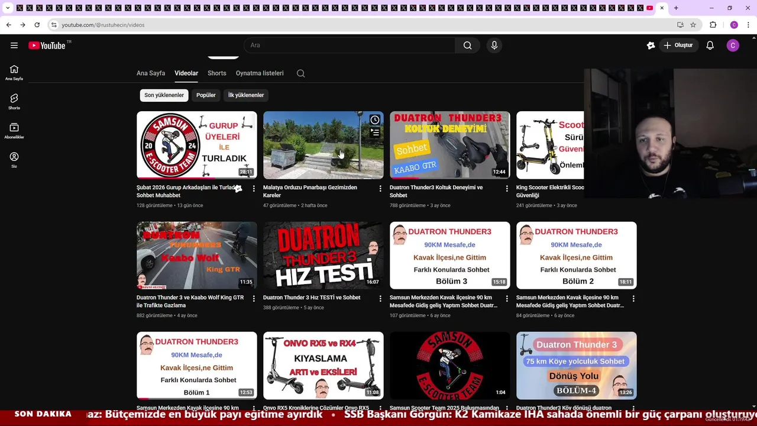Click the 128 görüntüleme view count

[154, 205]
